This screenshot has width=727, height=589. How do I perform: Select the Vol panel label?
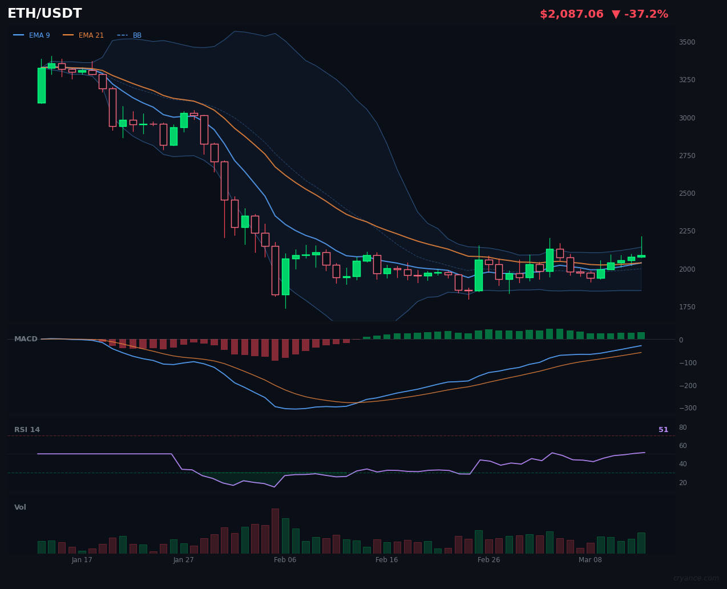20,507
